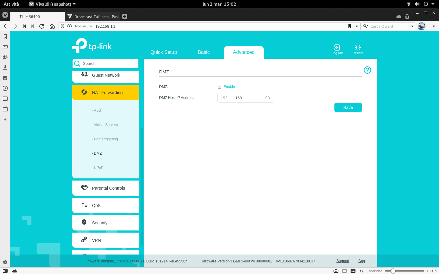Open the Vivaldi menu button

[x=5, y=15]
